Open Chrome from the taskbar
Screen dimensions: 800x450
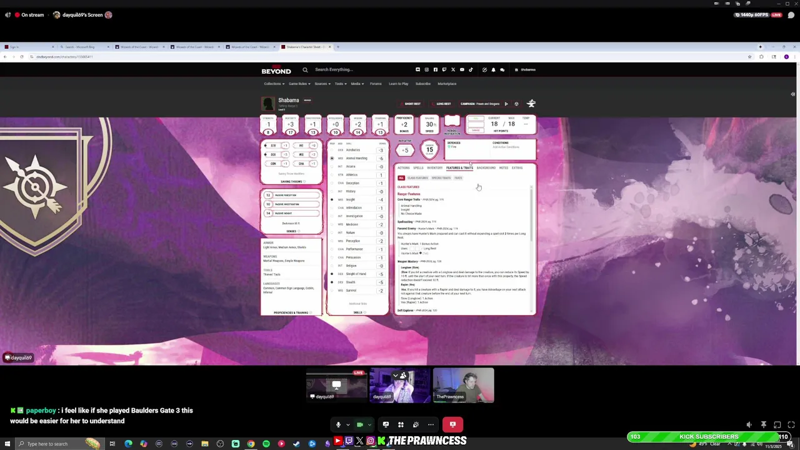pos(251,444)
